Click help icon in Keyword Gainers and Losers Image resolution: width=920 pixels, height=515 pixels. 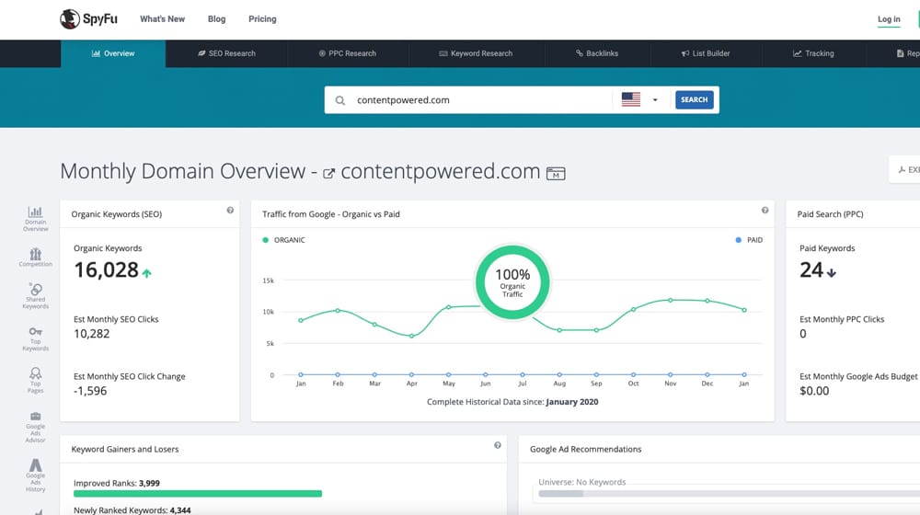tap(498, 445)
